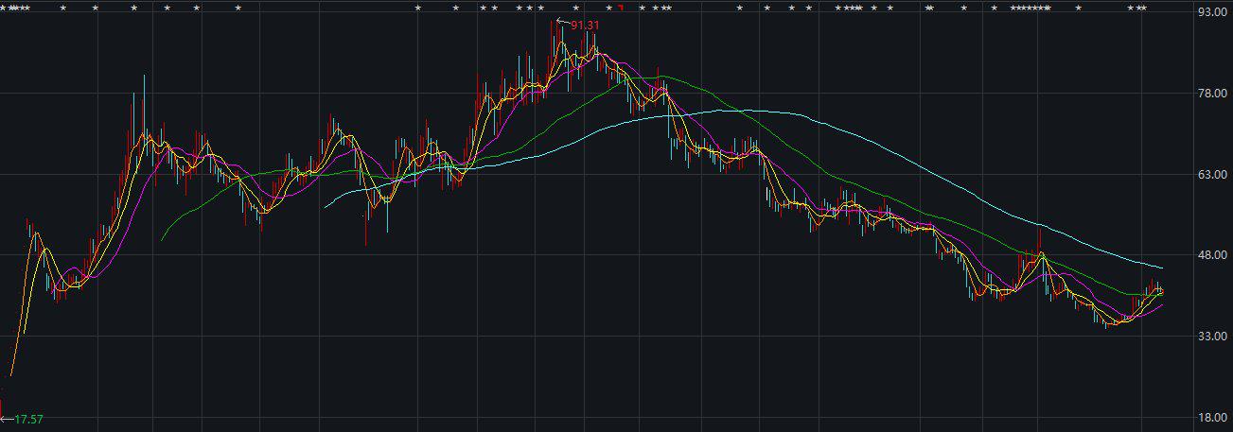
Task: Click the first star marker at top-left
Action: 3,9
